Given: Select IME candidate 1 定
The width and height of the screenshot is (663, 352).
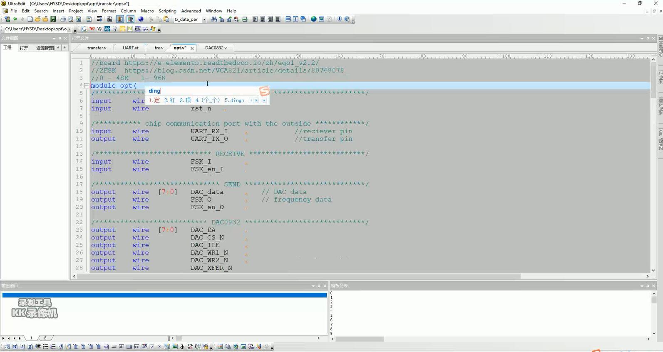Looking at the screenshot, I should pyautogui.click(x=154, y=100).
